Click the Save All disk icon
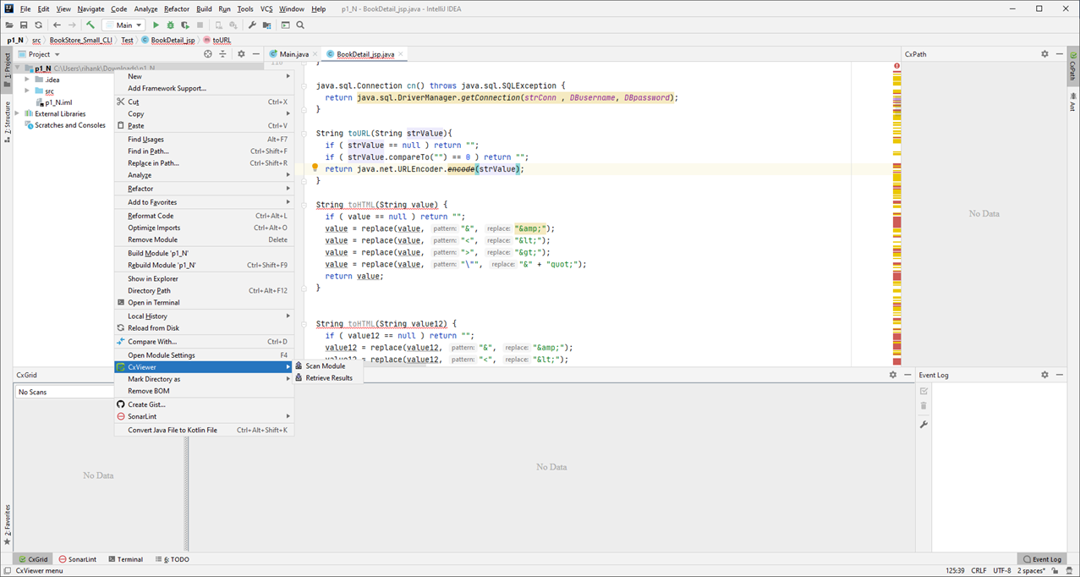The image size is (1080, 577). [24, 25]
